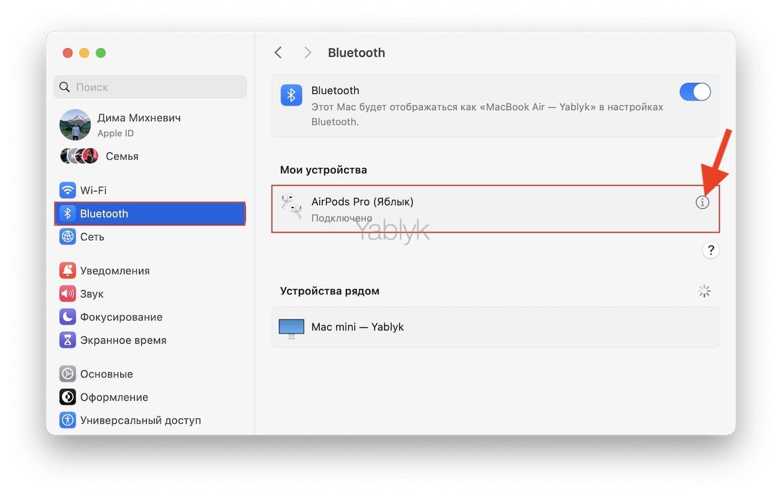Open AirPods Pro info button
The image size is (782, 496).
click(x=702, y=203)
